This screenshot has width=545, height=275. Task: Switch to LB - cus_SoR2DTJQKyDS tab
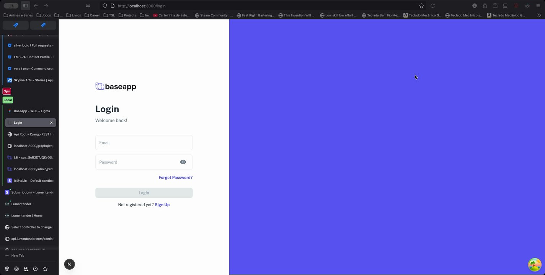[x=31, y=157]
